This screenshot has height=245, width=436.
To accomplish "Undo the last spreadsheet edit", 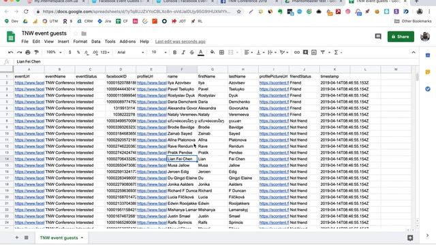I will click(11, 52).
